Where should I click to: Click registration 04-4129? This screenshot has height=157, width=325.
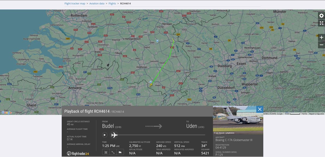(x=220, y=148)
